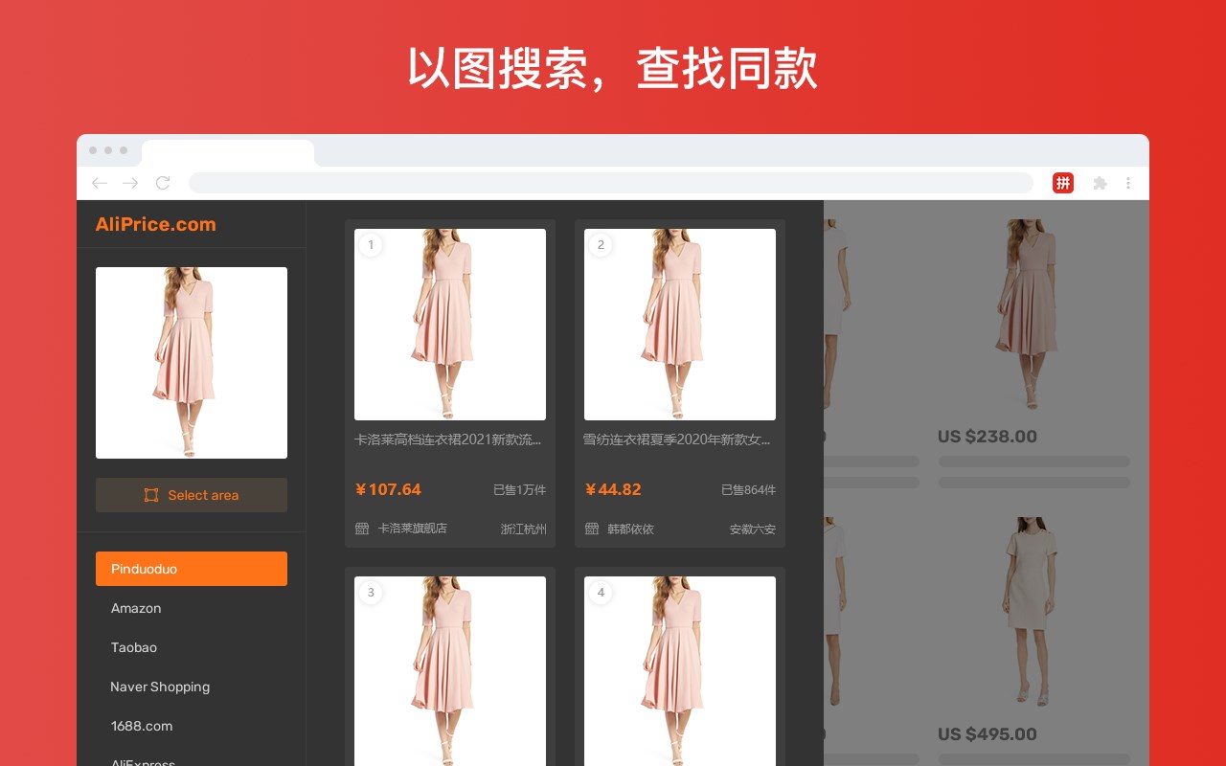1226x766 pixels.
Task: Open result 4 dress image
Action: (680, 671)
